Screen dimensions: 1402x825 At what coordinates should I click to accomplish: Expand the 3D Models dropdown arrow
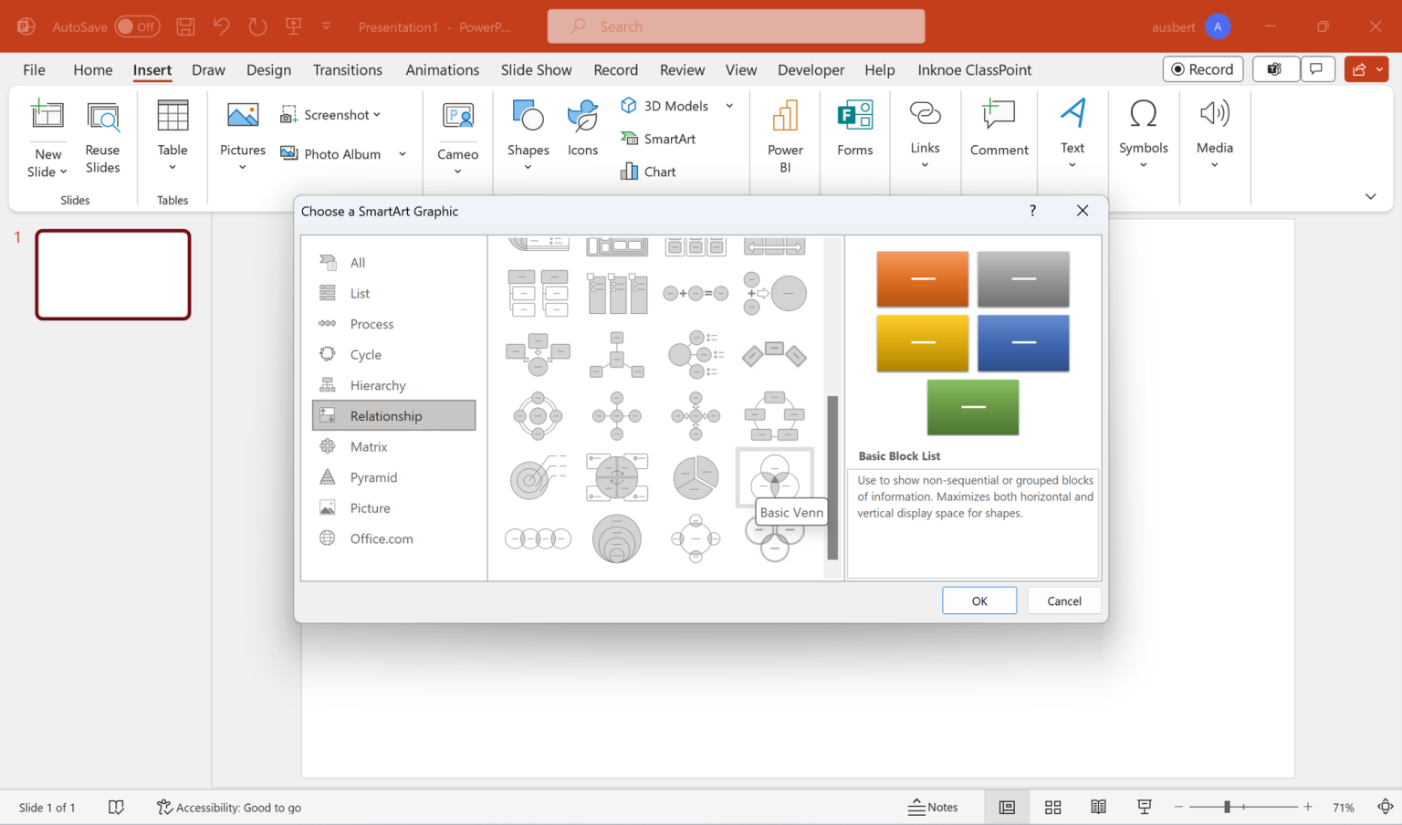click(728, 105)
